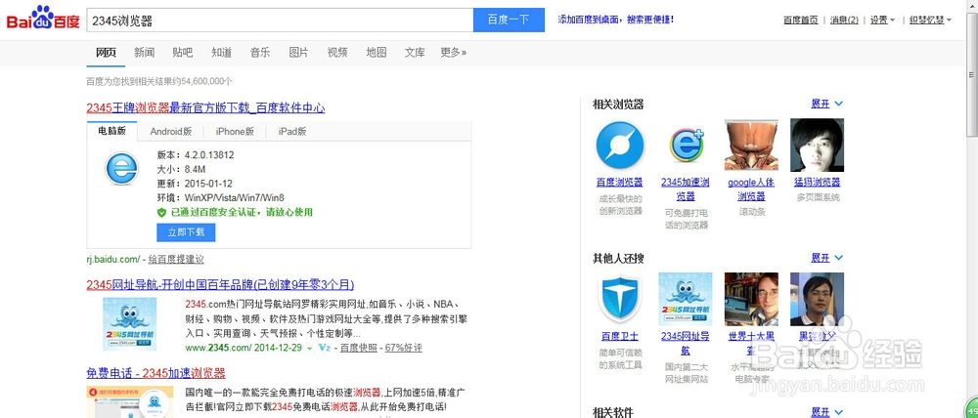Select the iPad版 download tab
This screenshot has height=418, width=978.
tap(291, 132)
